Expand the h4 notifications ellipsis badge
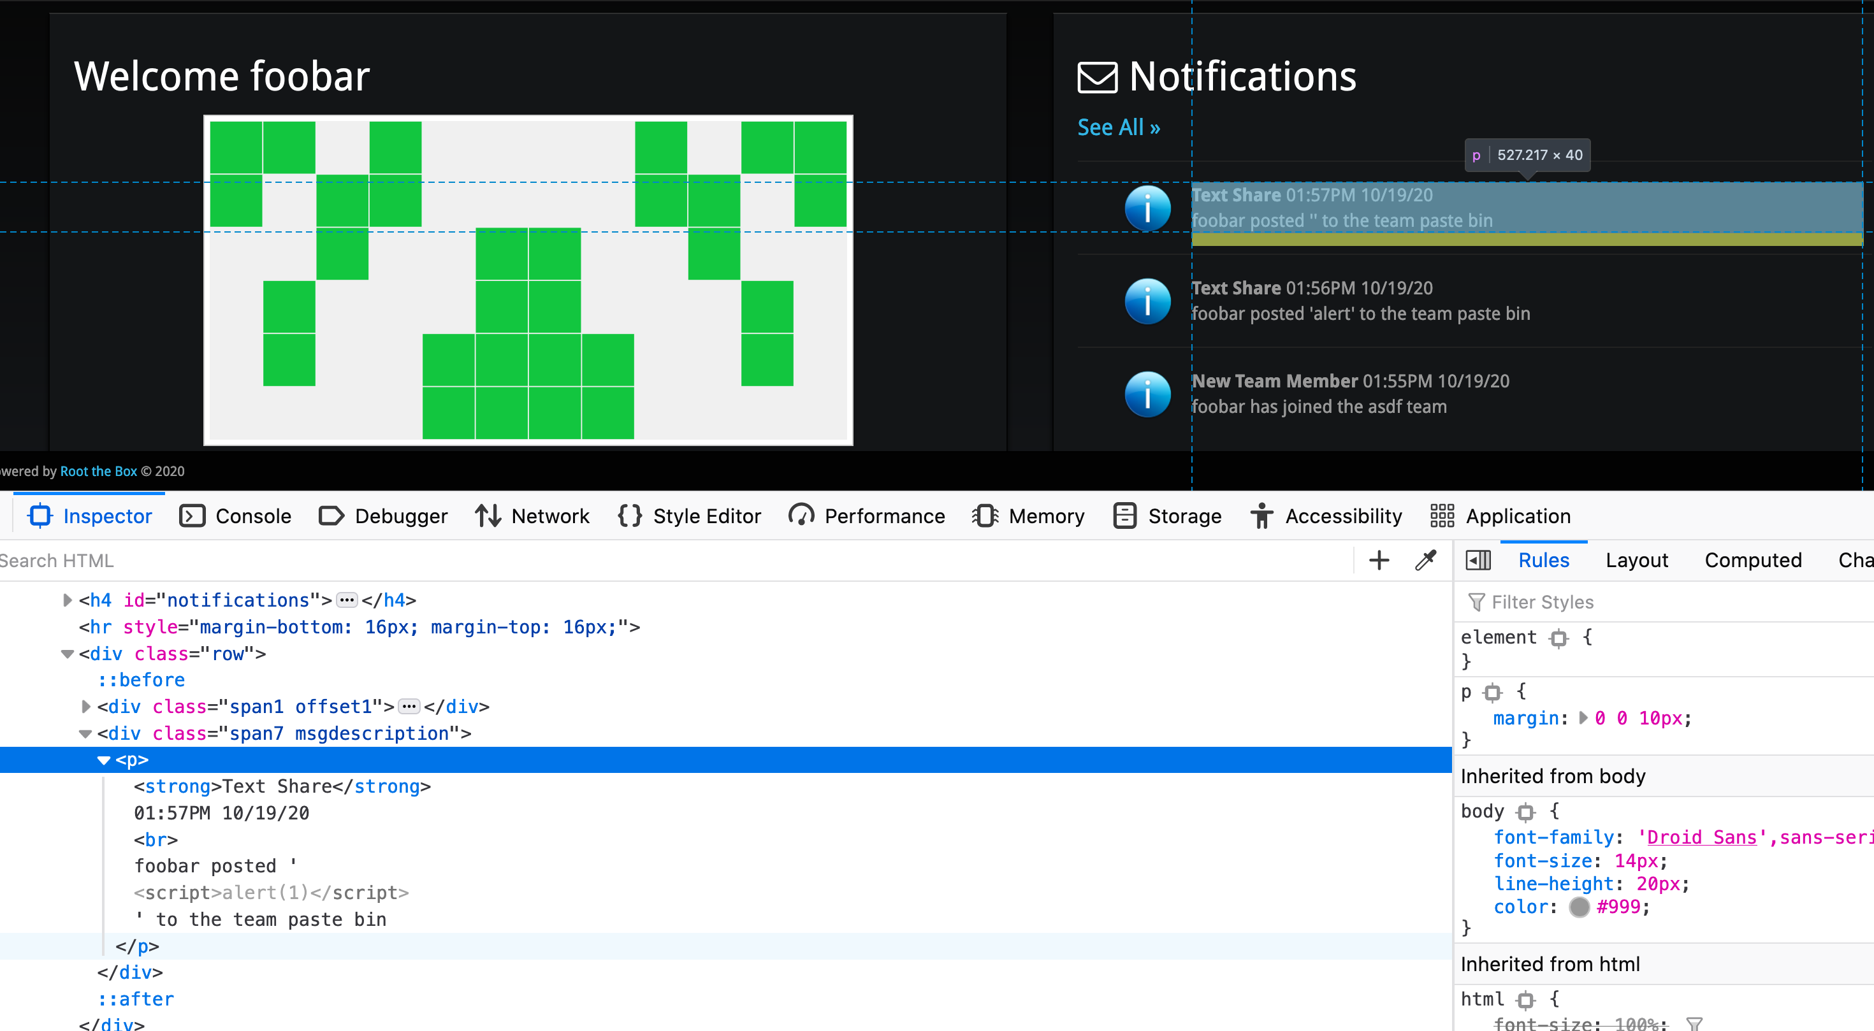 (x=347, y=601)
